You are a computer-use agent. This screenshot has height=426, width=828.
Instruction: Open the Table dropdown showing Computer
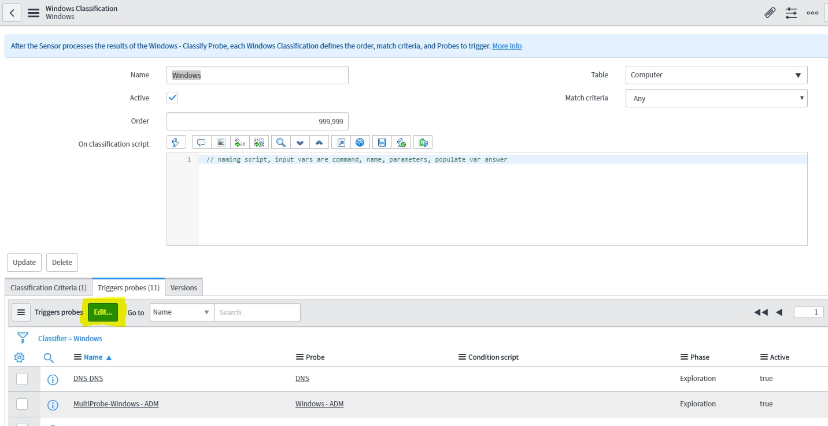click(716, 75)
